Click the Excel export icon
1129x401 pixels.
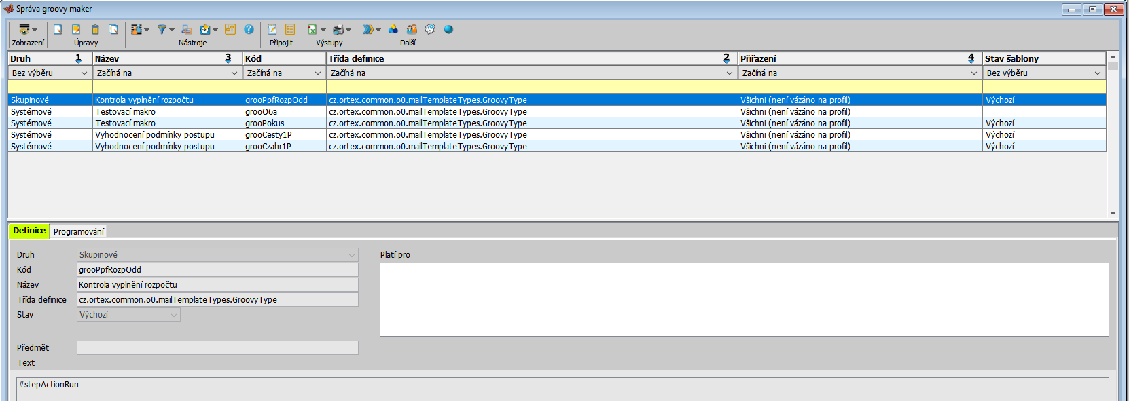click(312, 29)
